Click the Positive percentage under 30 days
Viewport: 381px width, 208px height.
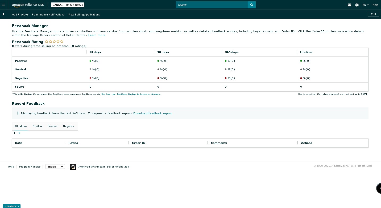coord(94,61)
